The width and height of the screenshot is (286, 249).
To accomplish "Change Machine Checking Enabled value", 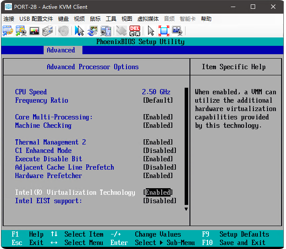I will (158, 126).
